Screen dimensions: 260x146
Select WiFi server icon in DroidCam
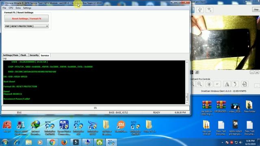[x=210, y=10]
